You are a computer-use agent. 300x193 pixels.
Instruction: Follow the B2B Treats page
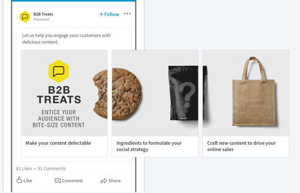tap(109, 14)
